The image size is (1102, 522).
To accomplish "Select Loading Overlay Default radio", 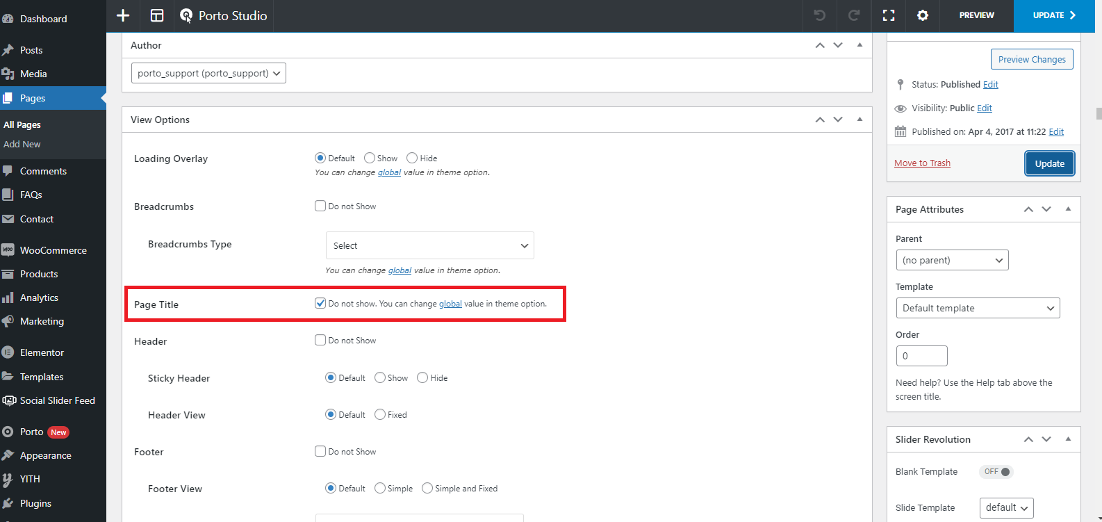I will pos(320,158).
